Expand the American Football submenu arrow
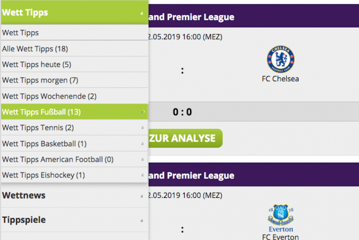Screen dimensions: 359x240 pos(142,160)
